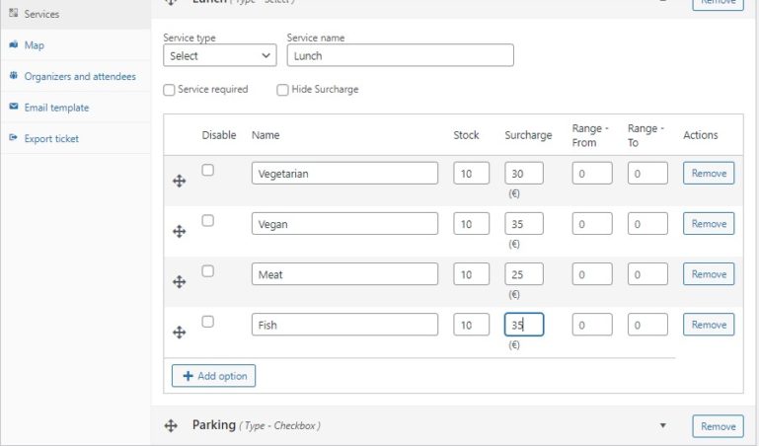
Task: Edit Range To for Vegetarian
Action: 647,174
